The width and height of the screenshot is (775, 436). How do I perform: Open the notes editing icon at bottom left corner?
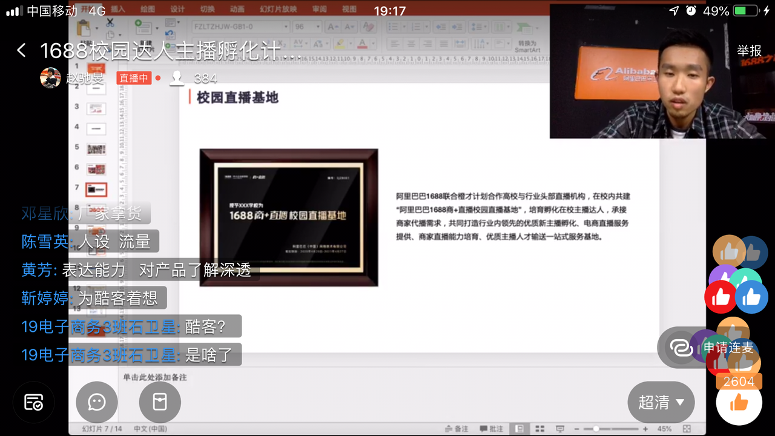click(34, 402)
